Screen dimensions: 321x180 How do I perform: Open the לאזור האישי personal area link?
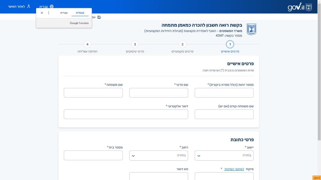[17, 7]
